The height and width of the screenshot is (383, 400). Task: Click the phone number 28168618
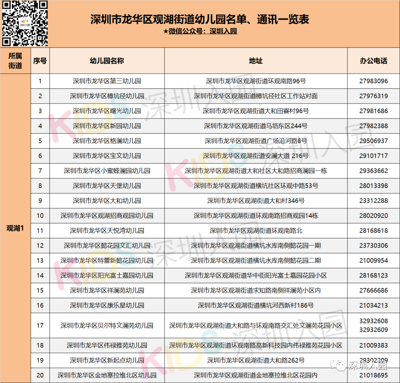click(x=373, y=231)
